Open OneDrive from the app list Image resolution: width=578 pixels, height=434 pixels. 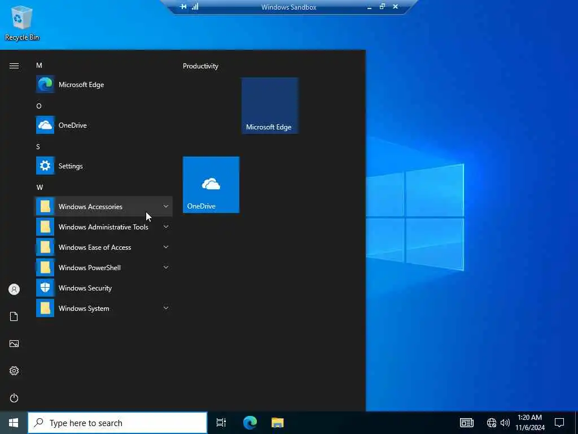[x=104, y=125]
